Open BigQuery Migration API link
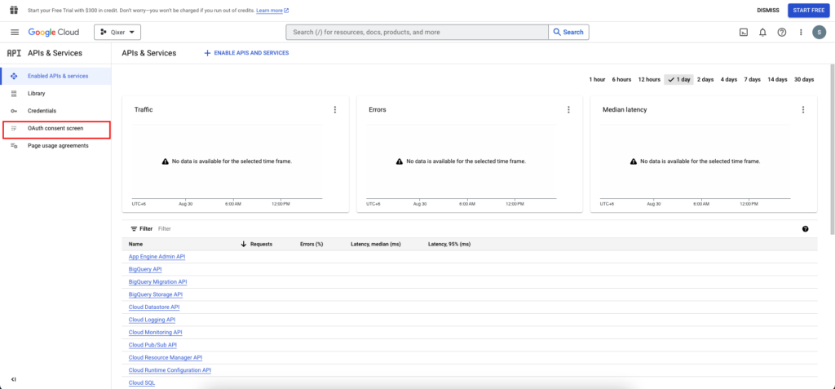This screenshot has width=835, height=389. 157,282
